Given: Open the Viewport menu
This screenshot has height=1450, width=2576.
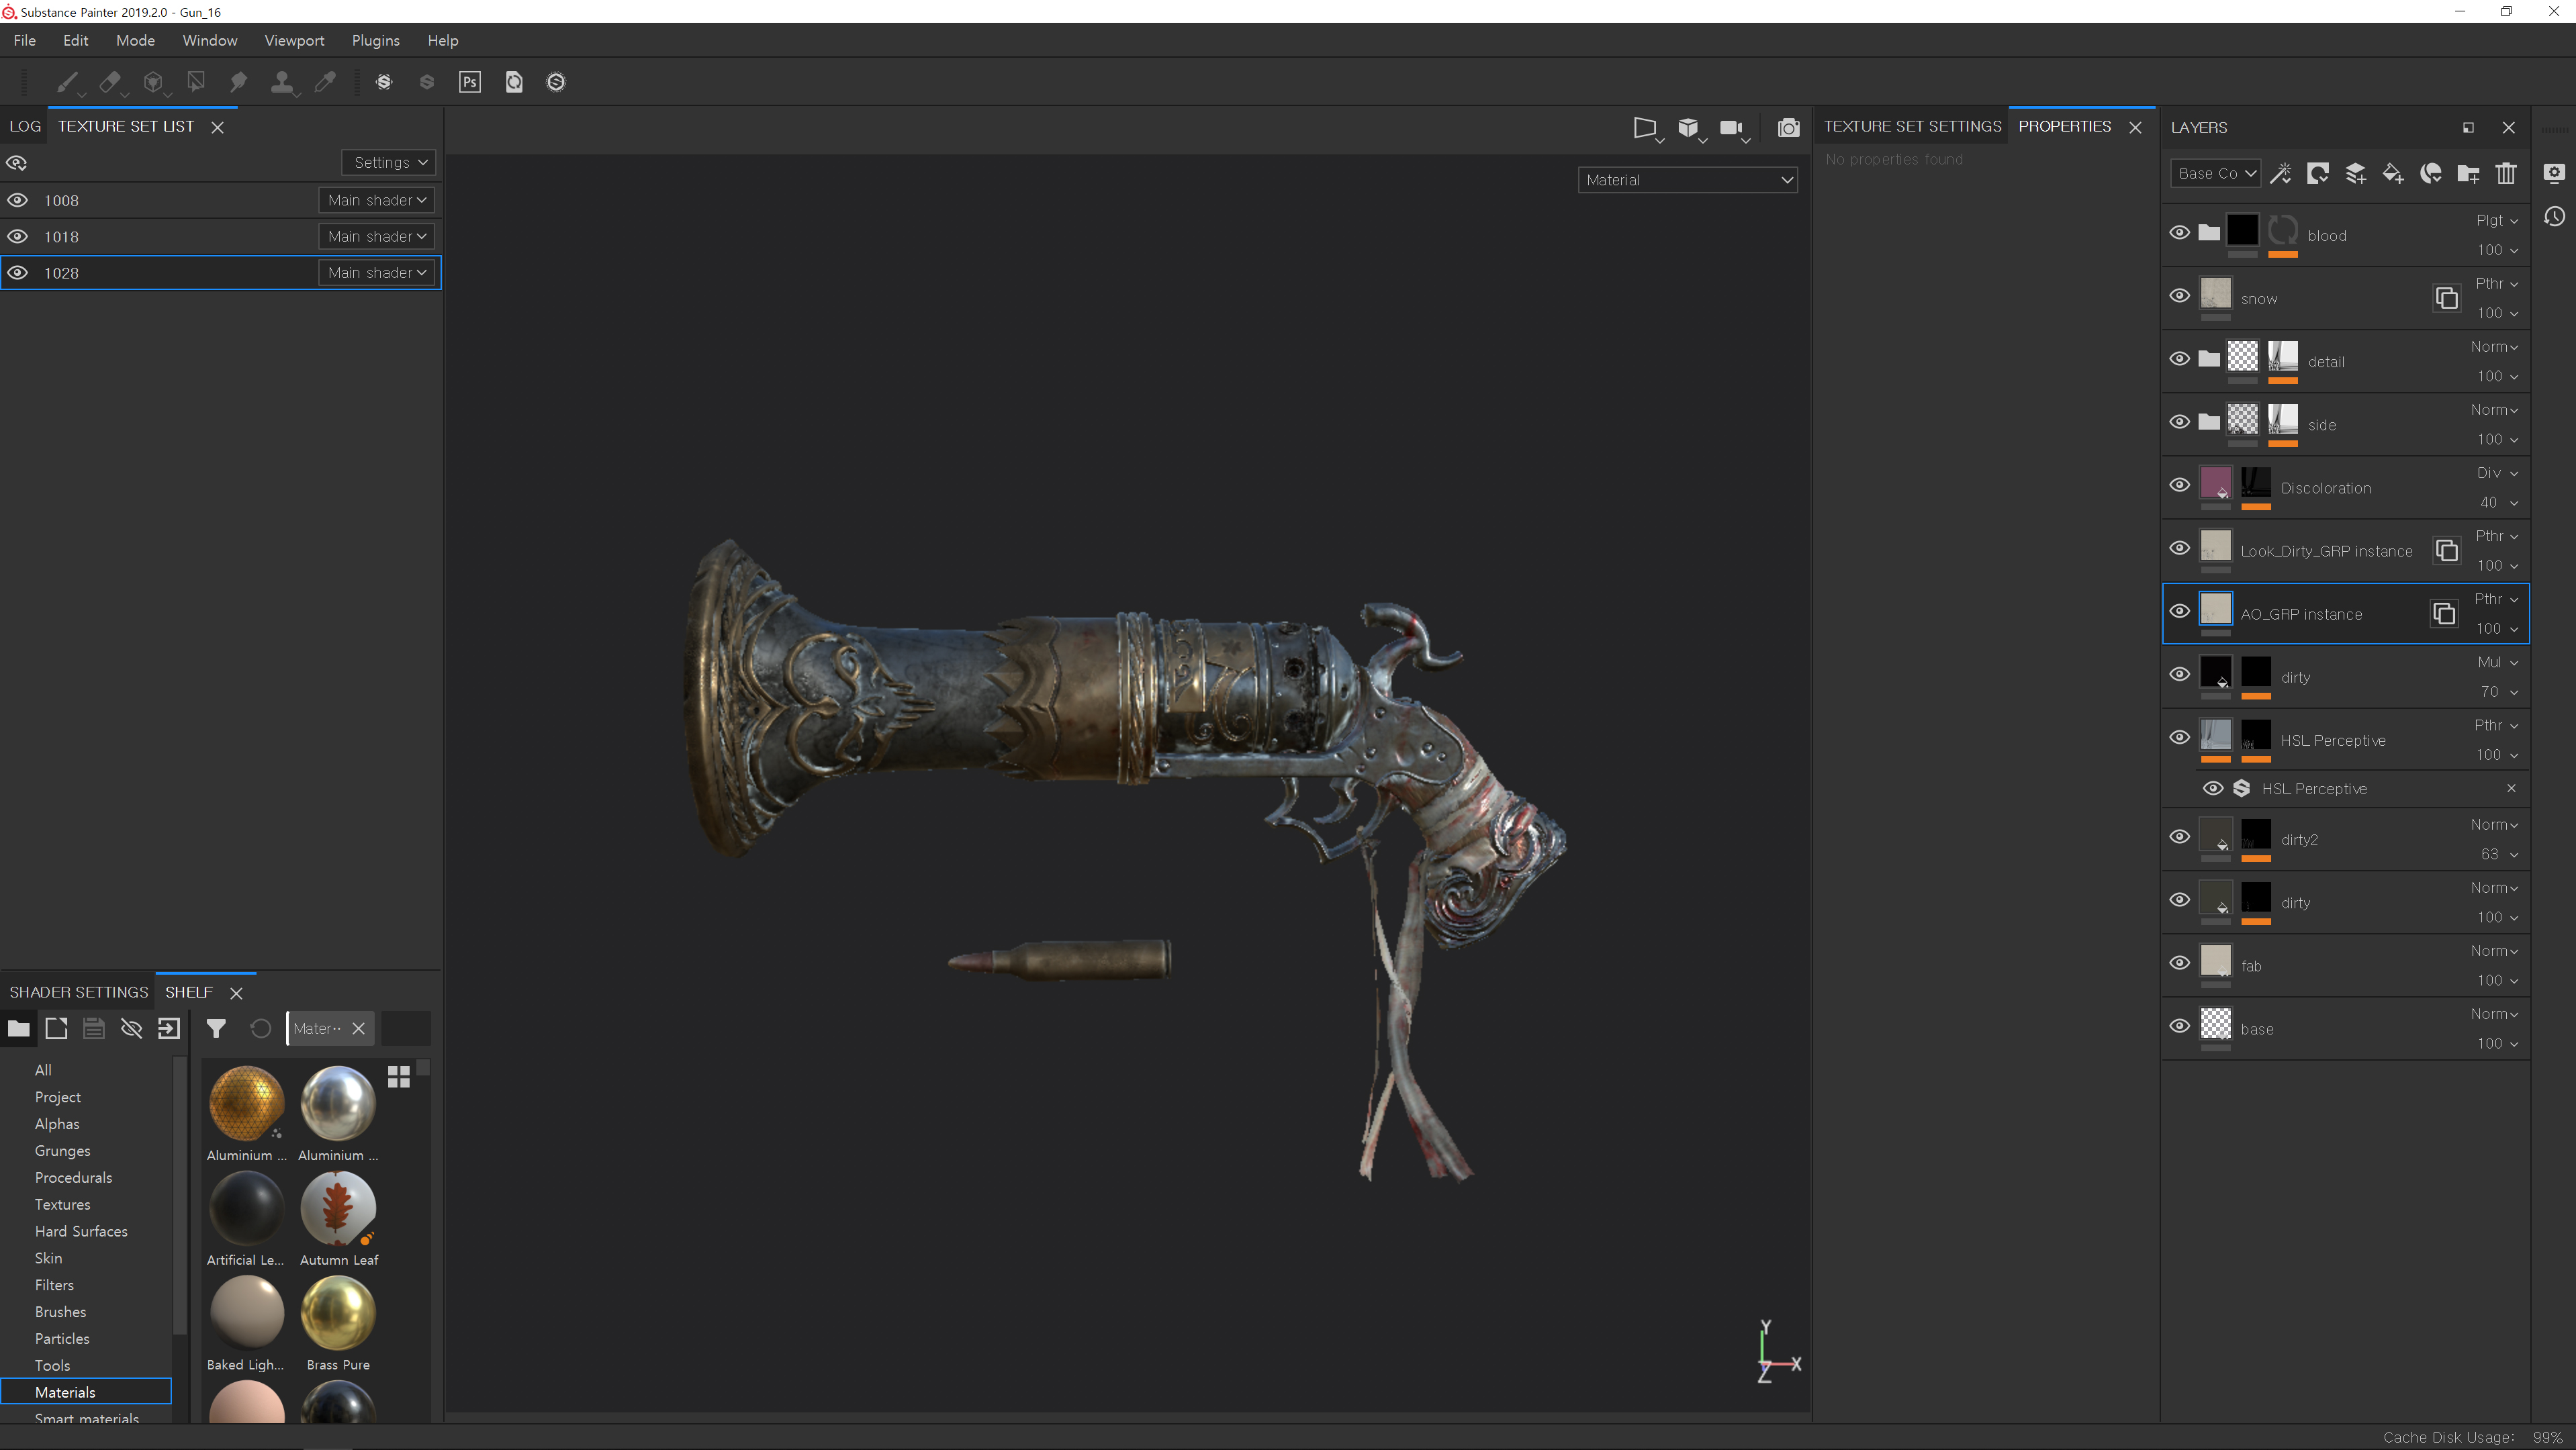Looking at the screenshot, I should coord(294,40).
